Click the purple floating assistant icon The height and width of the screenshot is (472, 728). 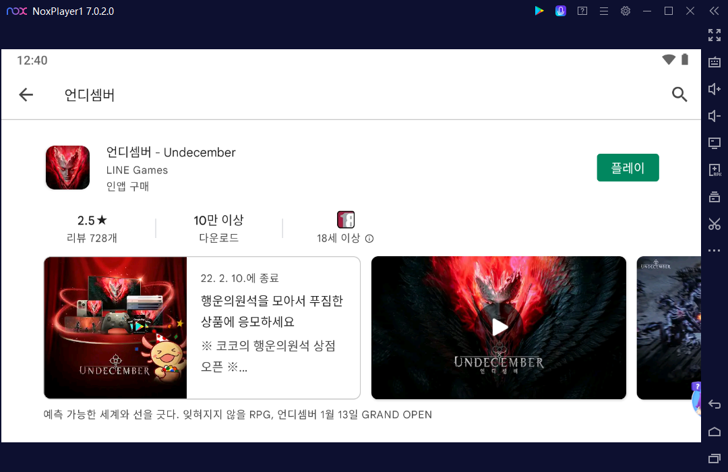point(696,399)
